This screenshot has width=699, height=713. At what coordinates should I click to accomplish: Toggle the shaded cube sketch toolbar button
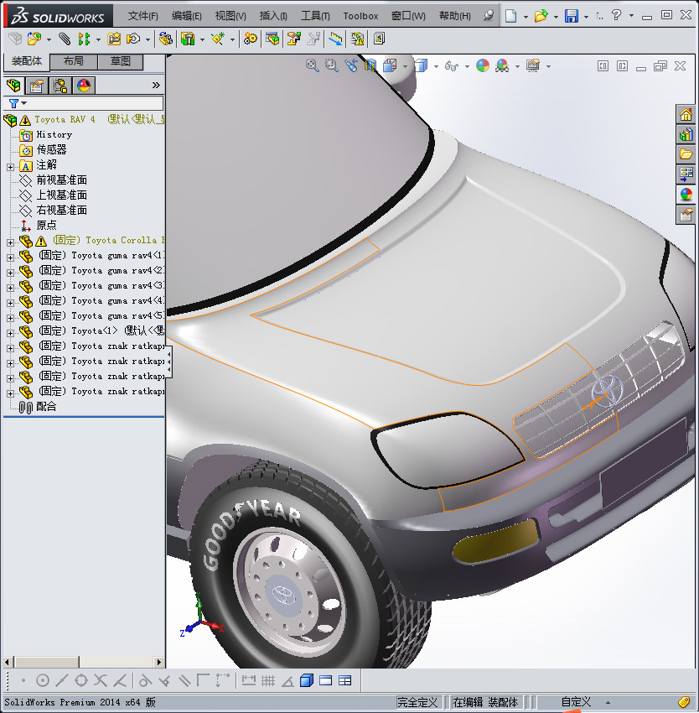pyautogui.click(x=306, y=680)
